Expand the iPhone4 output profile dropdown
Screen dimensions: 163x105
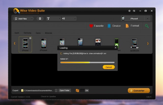click(147, 19)
